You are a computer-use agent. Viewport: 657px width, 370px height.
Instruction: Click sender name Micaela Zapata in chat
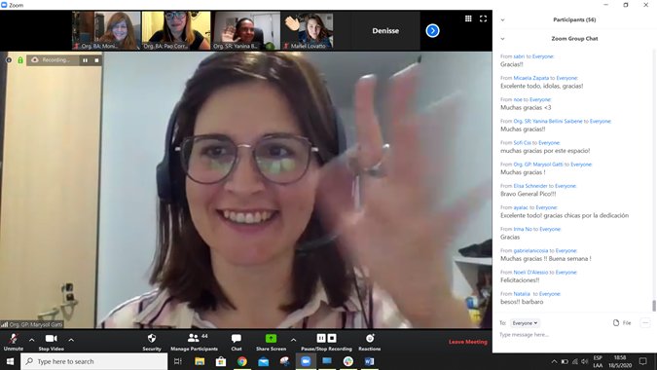530,78
